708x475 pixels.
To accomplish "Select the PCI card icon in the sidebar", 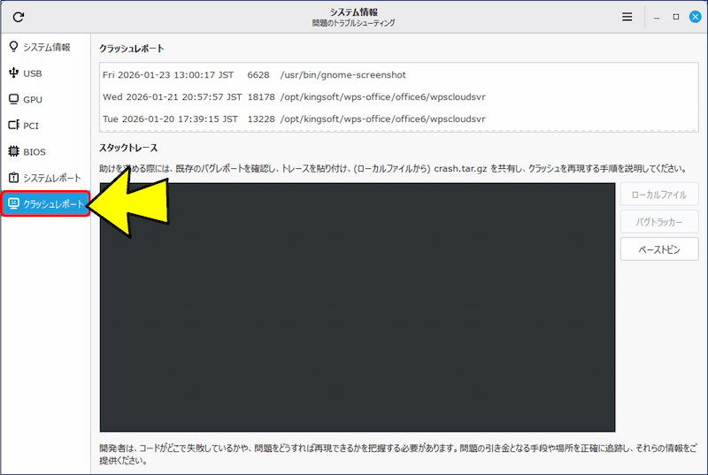I will pos(13,126).
